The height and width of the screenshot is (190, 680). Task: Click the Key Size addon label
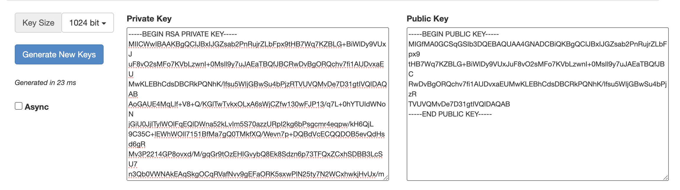38,23
